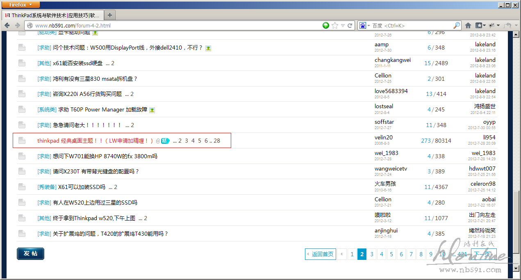Screen dimensions: 521x280
Task: Click the [求助] tag of W500 DisplayPort thread
Action: coord(44,48)
